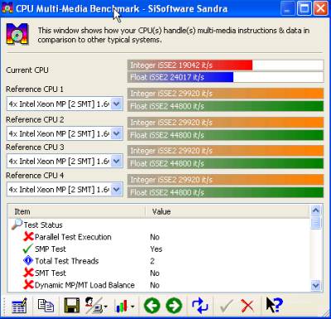
Task: Minimize the Sandra benchmark window
Action: click(x=287, y=8)
